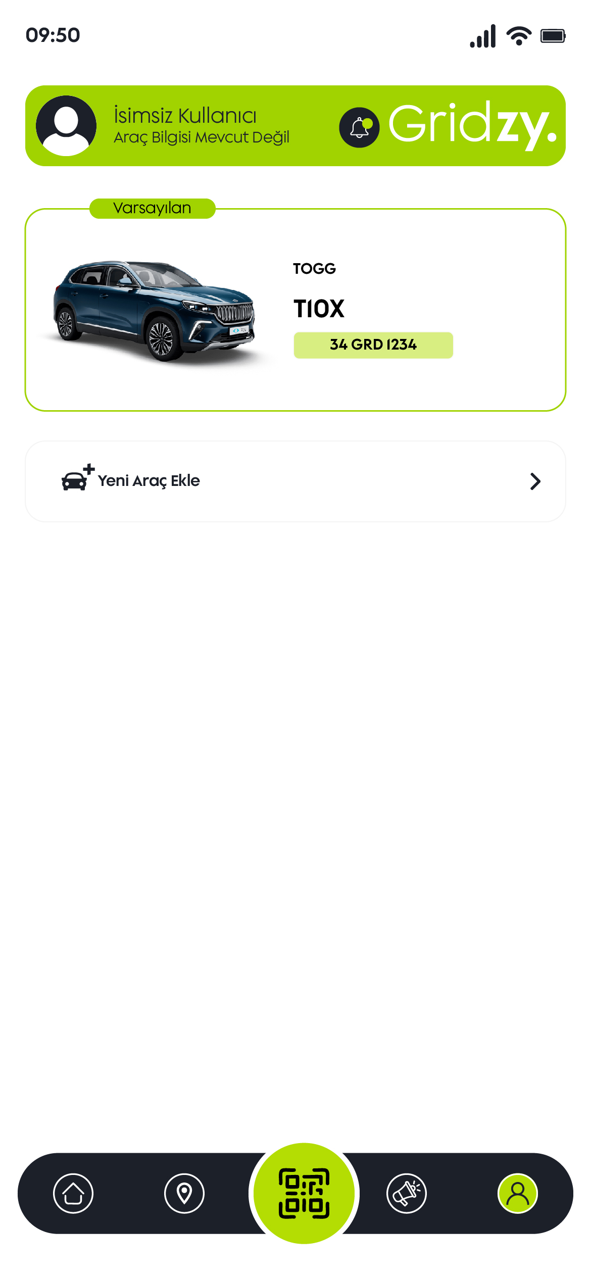This screenshot has width=591, height=1279.
Task: Open the megaphone campaigns icon
Action: pyautogui.click(x=407, y=1193)
